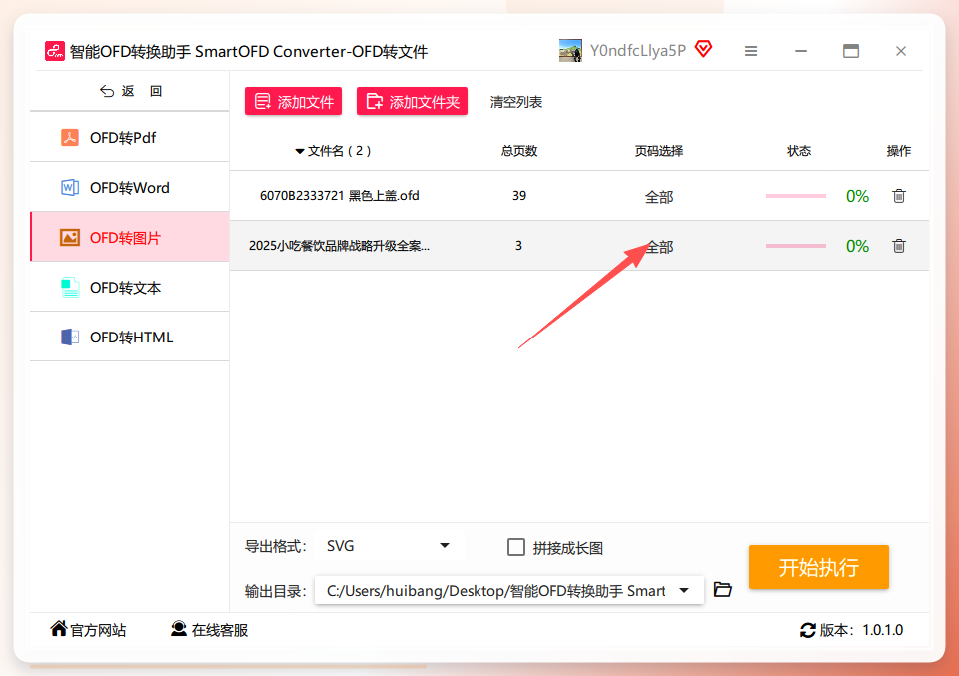Click username Y0ndfcLlya5P
This screenshot has width=959, height=676.
(x=638, y=50)
